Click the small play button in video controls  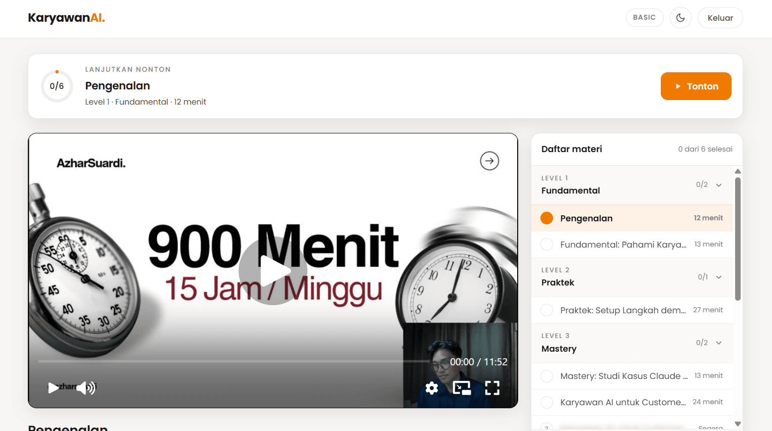[x=53, y=388]
